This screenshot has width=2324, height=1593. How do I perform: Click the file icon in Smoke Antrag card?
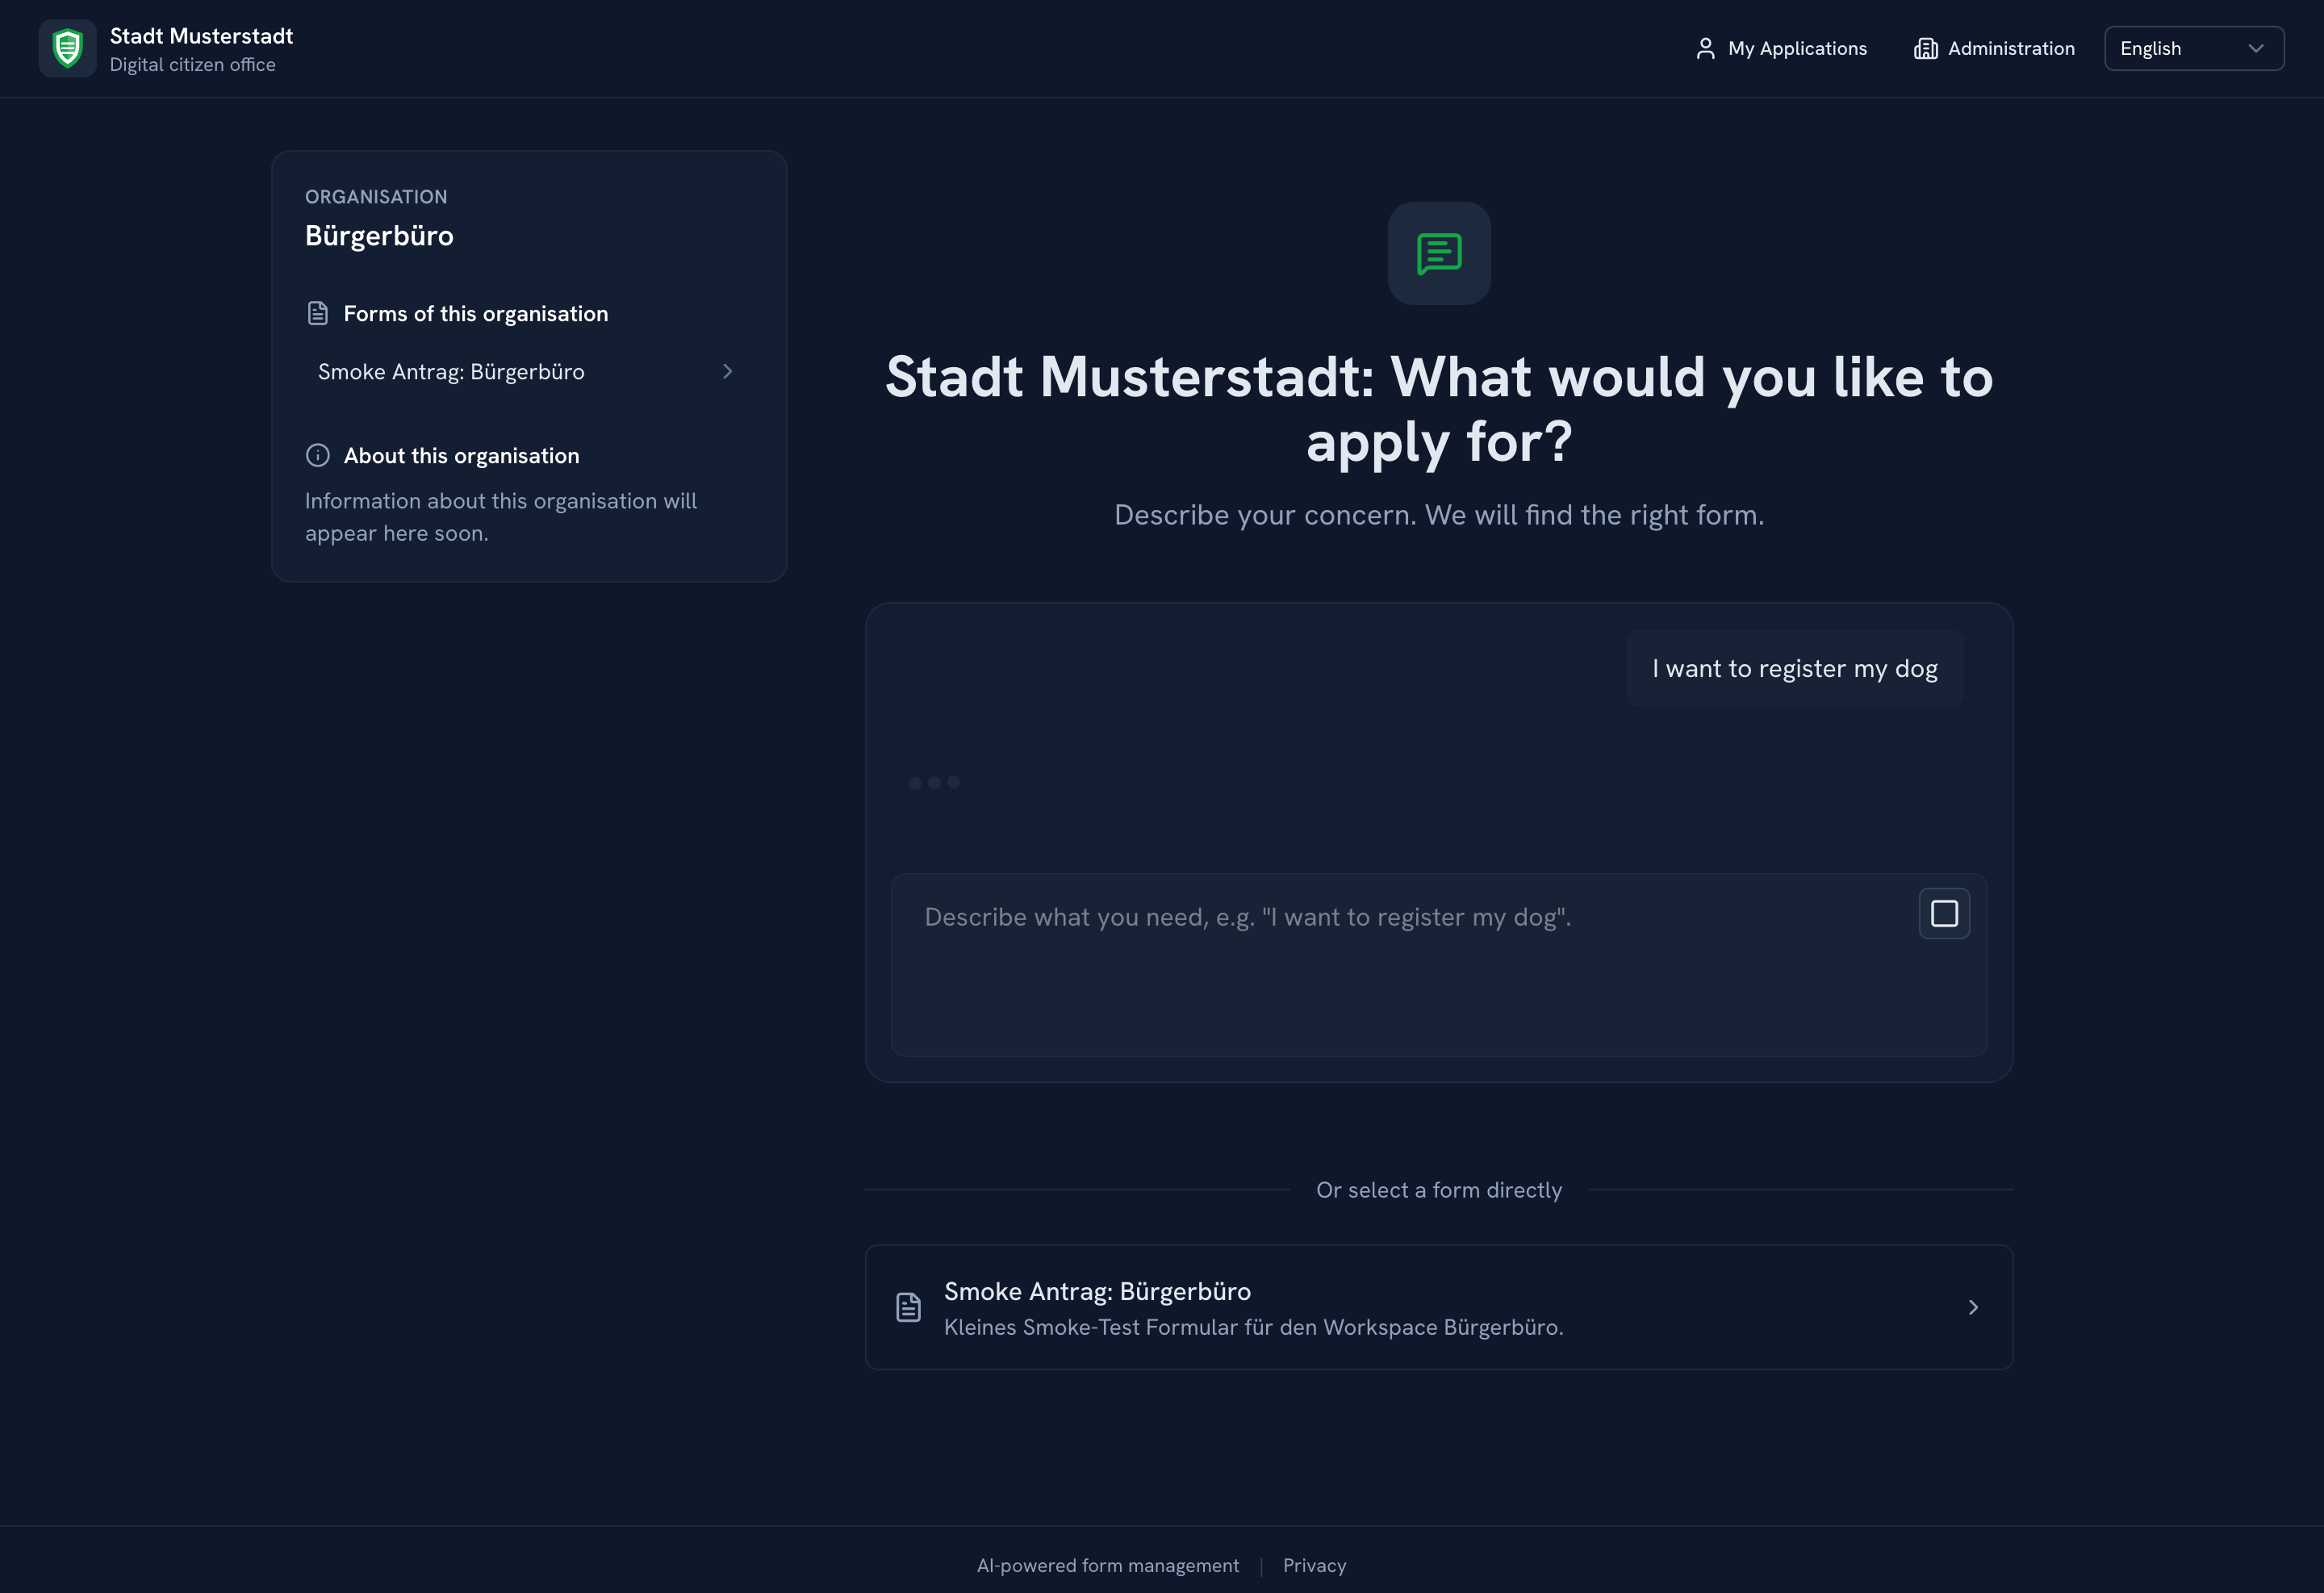pos(908,1307)
